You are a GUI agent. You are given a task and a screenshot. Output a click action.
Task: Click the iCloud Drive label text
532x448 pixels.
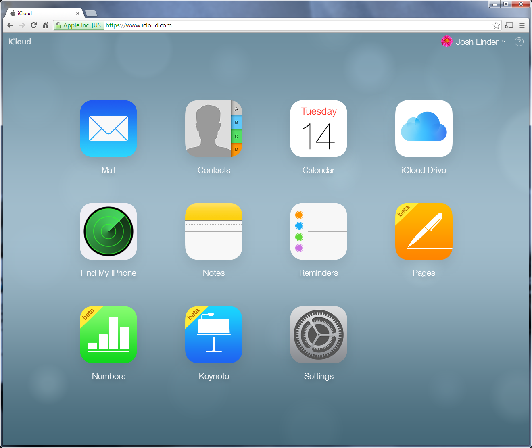pos(424,170)
